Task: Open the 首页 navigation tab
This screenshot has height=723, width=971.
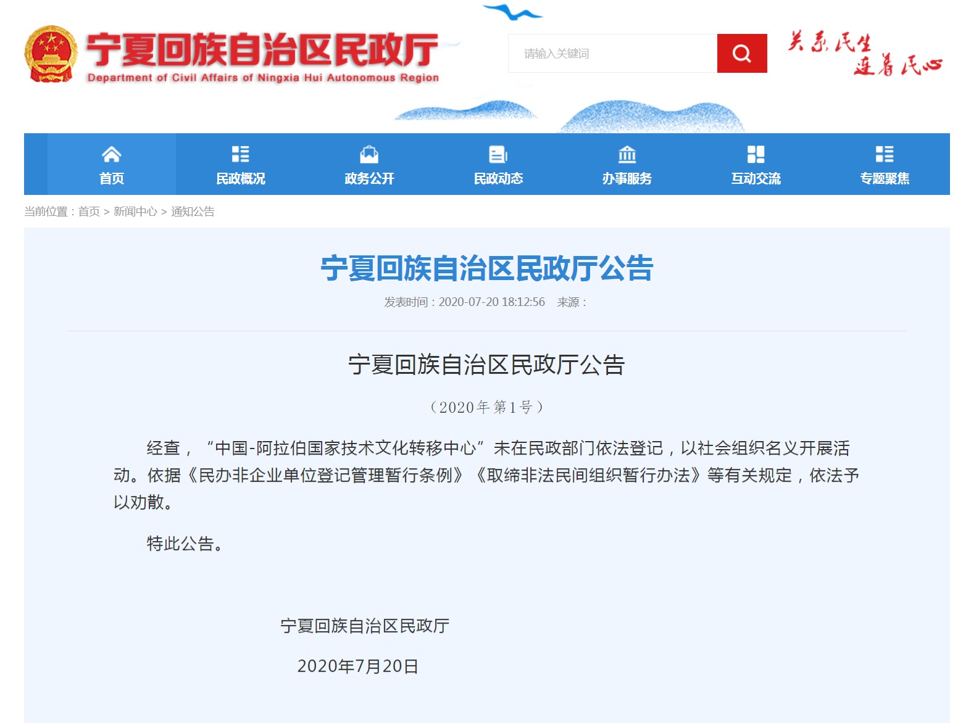Action: point(112,165)
